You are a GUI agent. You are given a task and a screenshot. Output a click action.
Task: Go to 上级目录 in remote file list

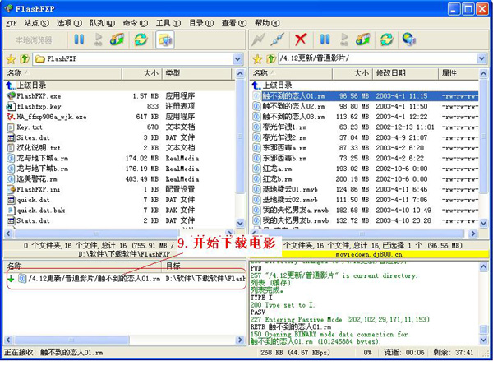pos(278,85)
